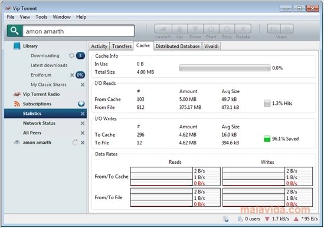Open Subscriptions in the sidebar

(37, 104)
